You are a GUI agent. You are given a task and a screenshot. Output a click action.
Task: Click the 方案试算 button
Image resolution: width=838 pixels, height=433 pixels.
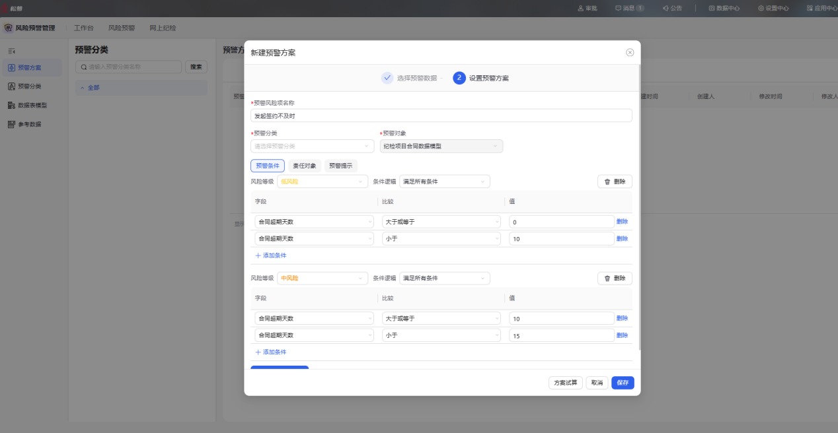(566, 383)
